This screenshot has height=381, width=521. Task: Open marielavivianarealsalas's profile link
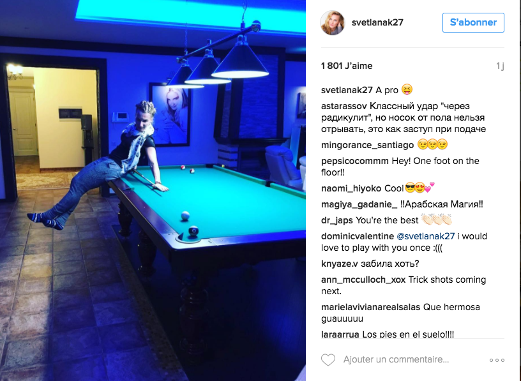[370, 307]
